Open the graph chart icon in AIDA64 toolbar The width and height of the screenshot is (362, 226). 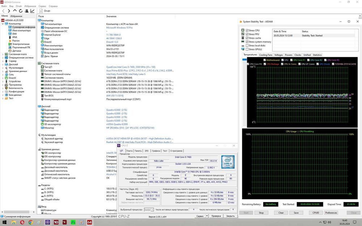click(x=32, y=11)
